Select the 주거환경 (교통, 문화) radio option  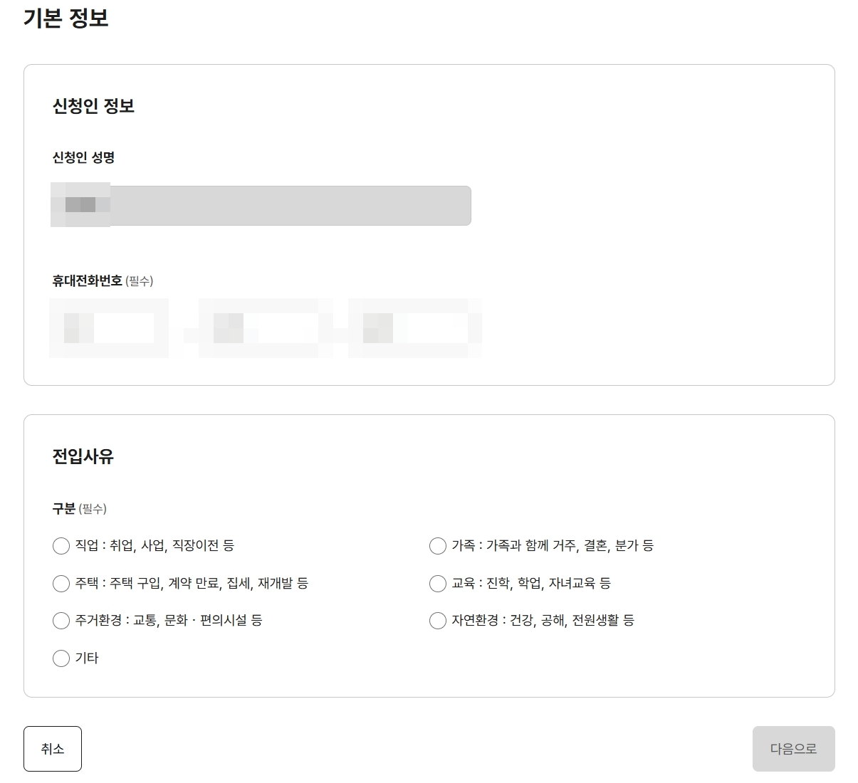(61, 621)
